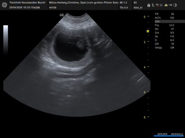Click the network computer status icon
This screenshot has width=185, height=138.
(x=161, y=5)
